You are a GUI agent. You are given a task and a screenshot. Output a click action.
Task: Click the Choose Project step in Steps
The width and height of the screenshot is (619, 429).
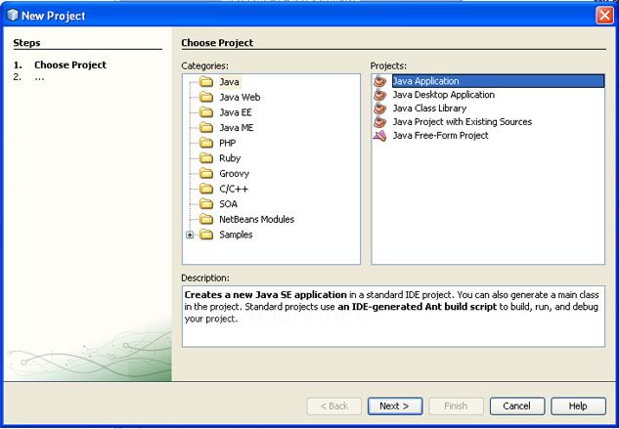[70, 64]
